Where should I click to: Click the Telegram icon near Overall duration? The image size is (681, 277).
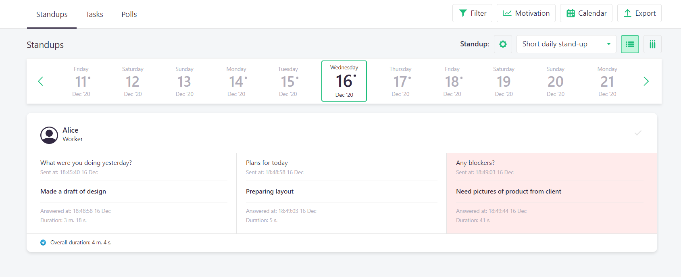43,242
